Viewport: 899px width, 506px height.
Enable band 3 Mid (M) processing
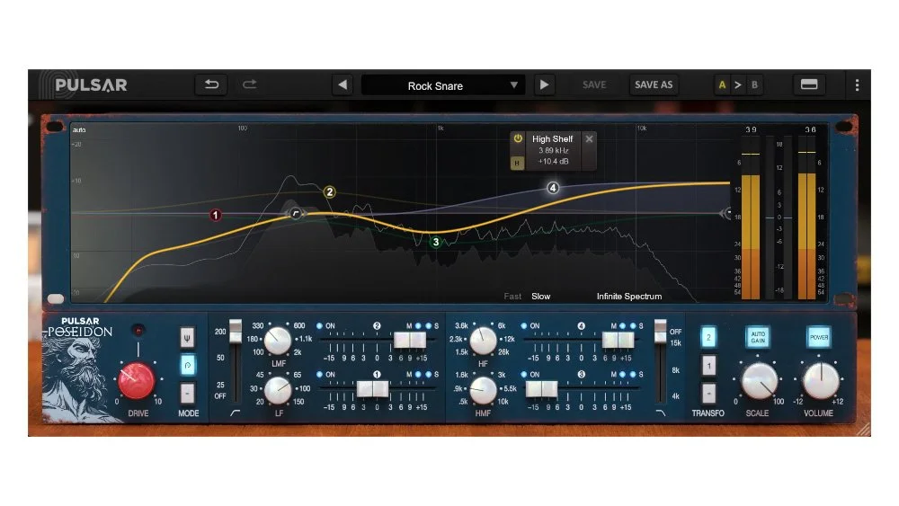click(623, 374)
